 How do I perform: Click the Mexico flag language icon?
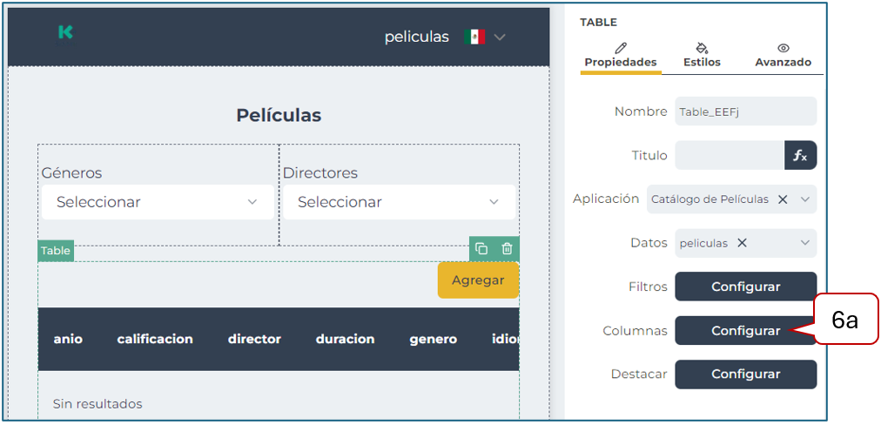pos(474,37)
